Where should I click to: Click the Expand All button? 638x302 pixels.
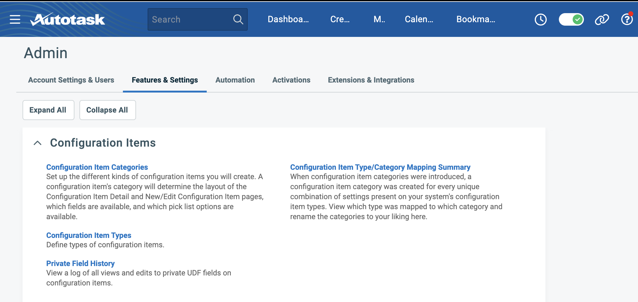pyautogui.click(x=48, y=110)
